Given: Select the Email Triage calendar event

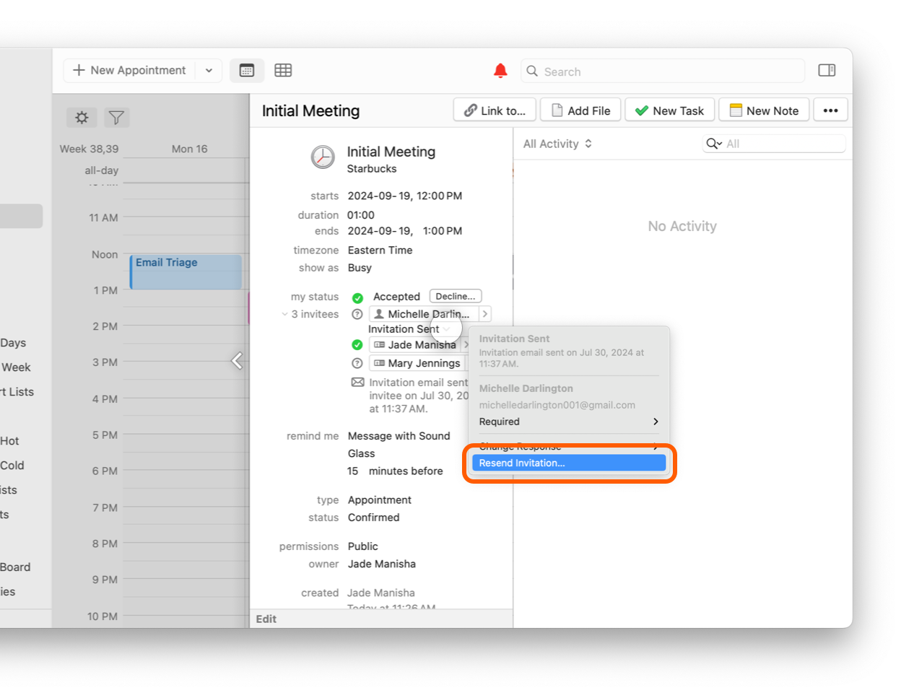Looking at the screenshot, I should tap(186, 272).
